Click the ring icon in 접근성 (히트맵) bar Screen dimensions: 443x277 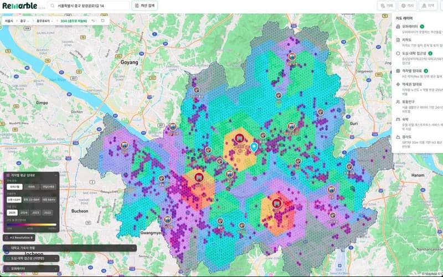coord(7,258)
